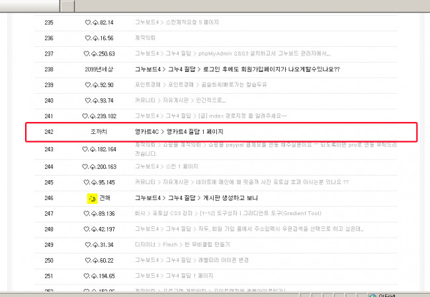This screenshot has height=297, width=430.
Task: Click the masked IP ♡.♤.239.102
Action: coord(99,116)
